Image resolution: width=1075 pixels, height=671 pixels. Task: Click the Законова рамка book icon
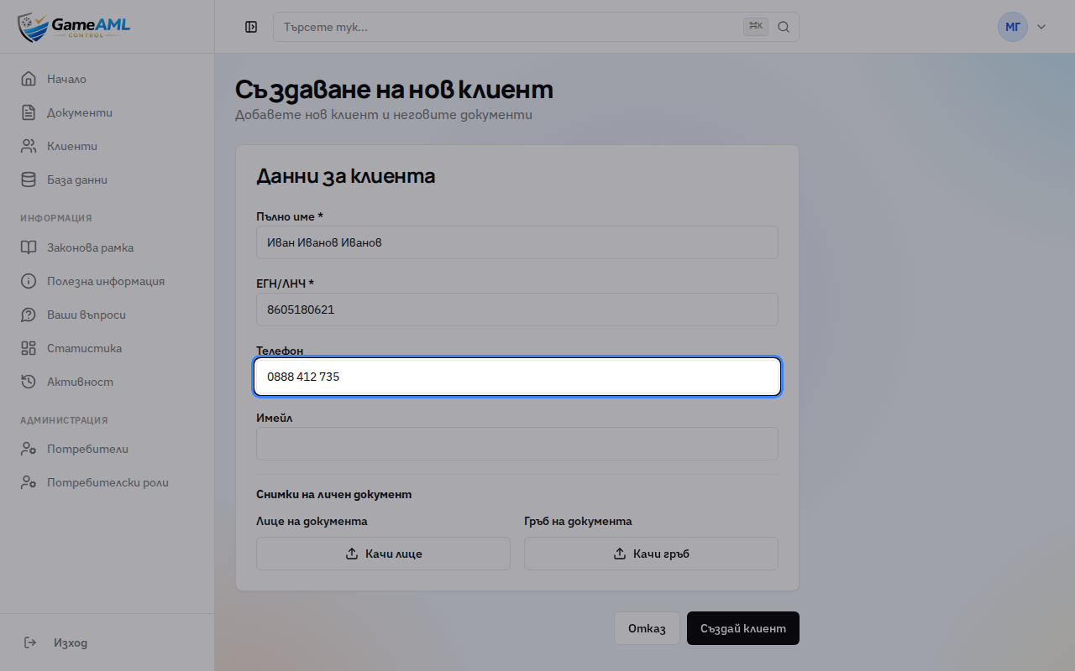point(29,247)
